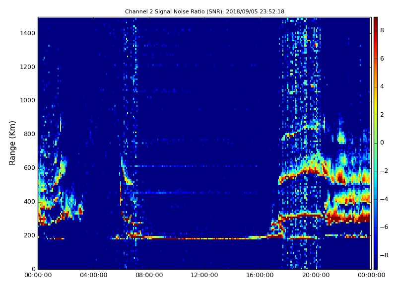Click the 08:00:00 time axis label
The image size is (397, 298).
point(149,275)
